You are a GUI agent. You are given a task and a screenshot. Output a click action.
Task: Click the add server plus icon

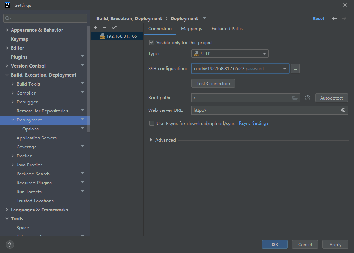point(95,28)
